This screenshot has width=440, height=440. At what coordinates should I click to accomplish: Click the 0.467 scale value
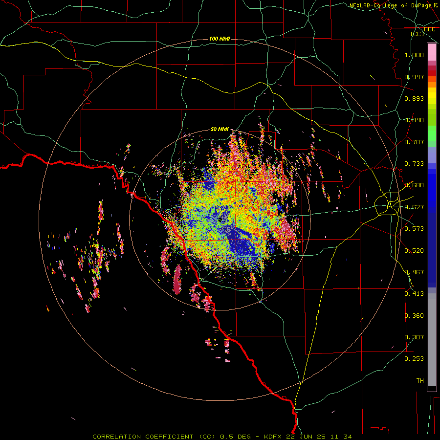(x=414, y=272)
